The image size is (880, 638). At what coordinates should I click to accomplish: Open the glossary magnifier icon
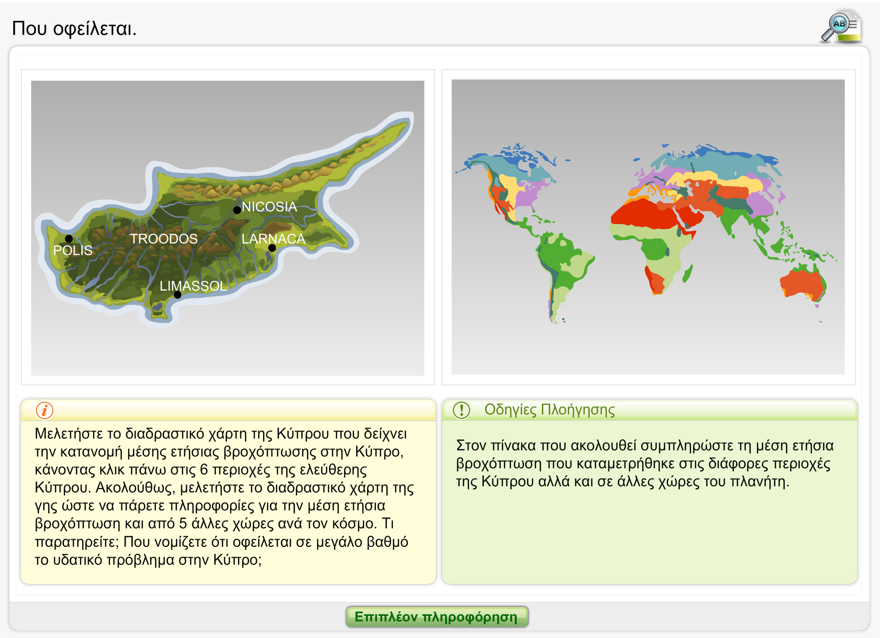coord(841,27)
